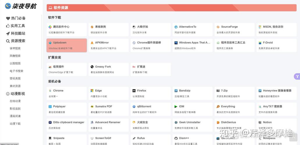The width and height of the screenshot is (300, 145).
Task: Click the 7-Zip icon
Action: [x=218, y=91]
